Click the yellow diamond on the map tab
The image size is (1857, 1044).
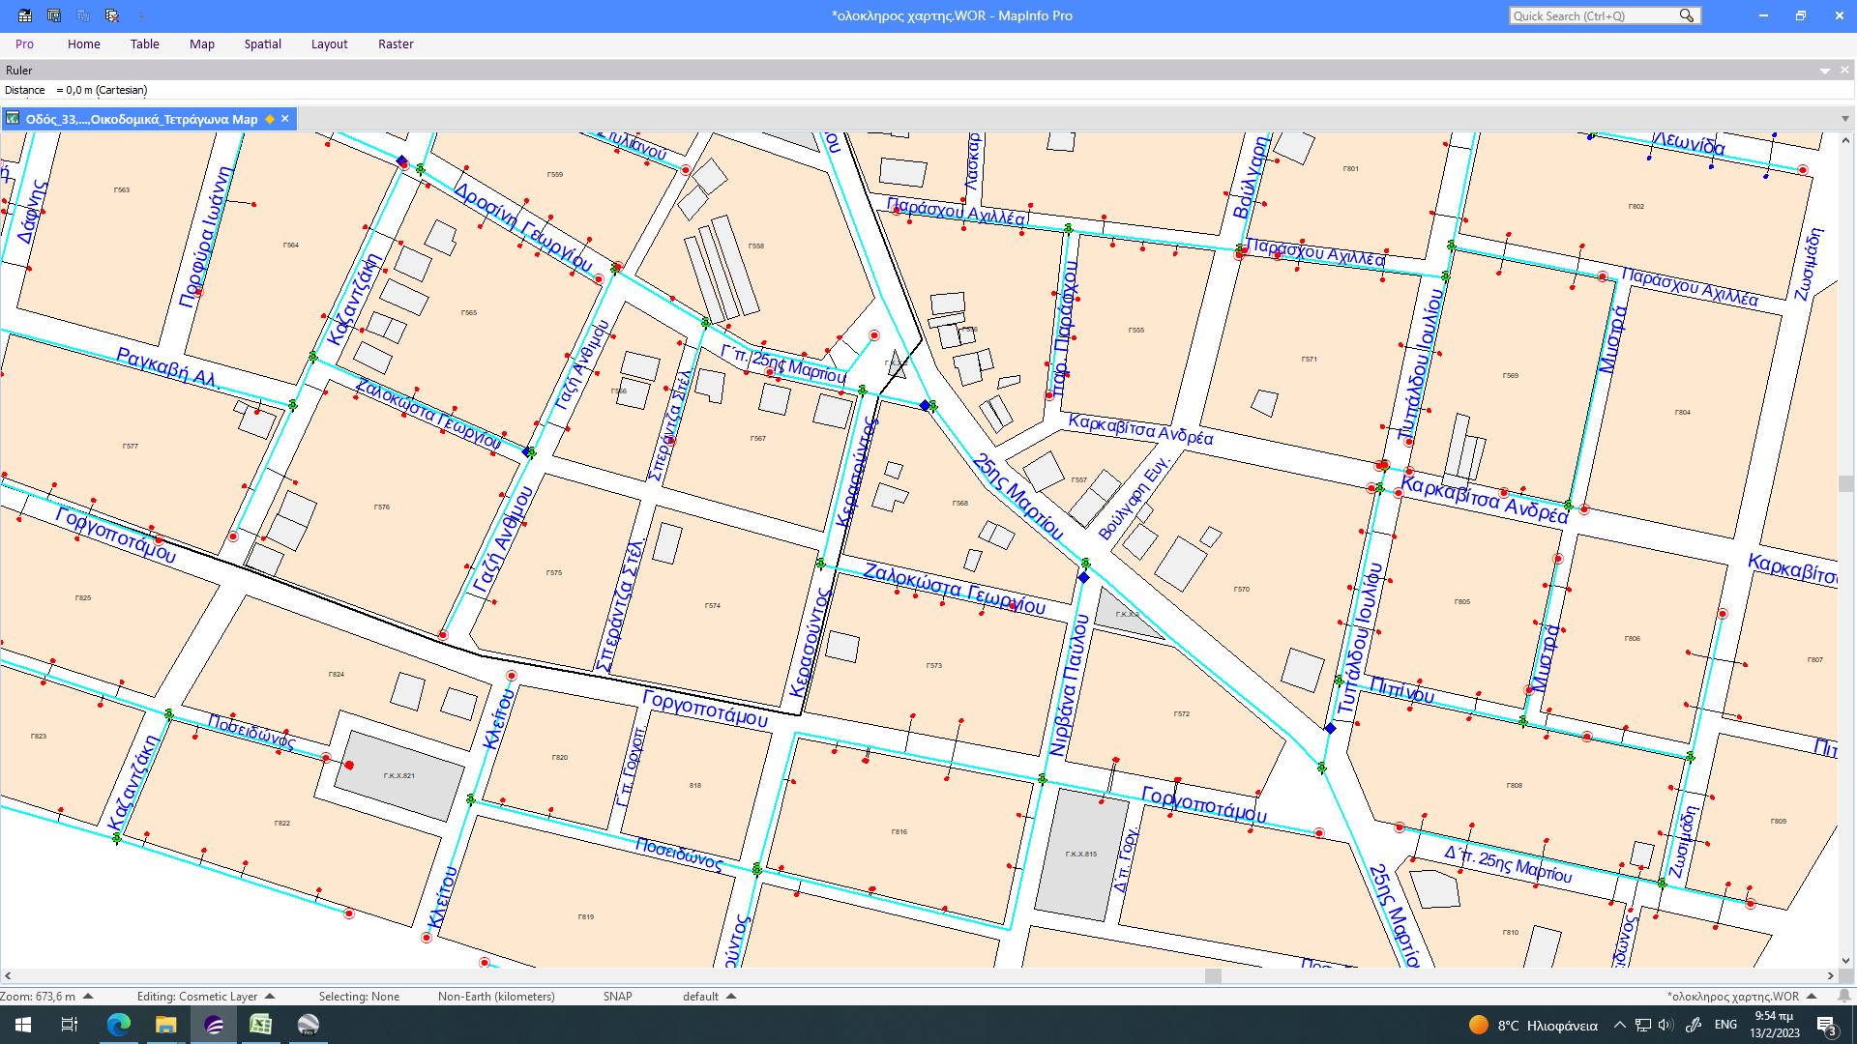pyautogui.click(x=270, y=119)
